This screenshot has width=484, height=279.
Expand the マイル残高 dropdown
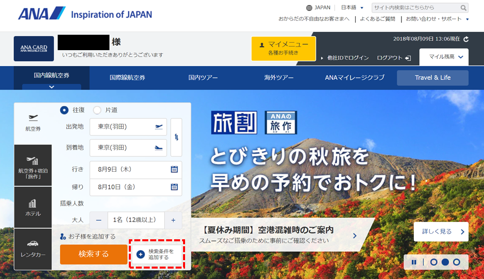pos(444,57)
